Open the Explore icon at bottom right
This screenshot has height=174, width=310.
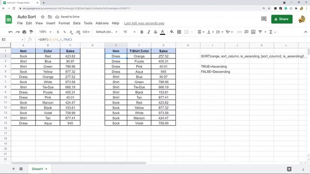[289, 169]
